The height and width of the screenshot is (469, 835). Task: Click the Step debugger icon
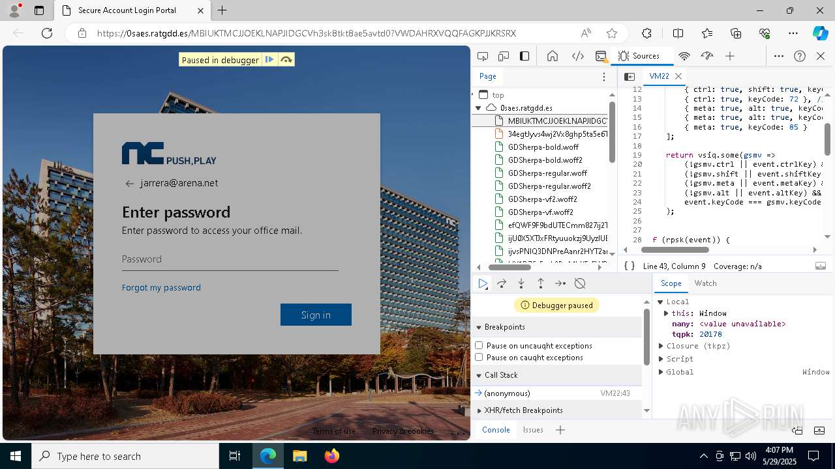coord(560,283)
